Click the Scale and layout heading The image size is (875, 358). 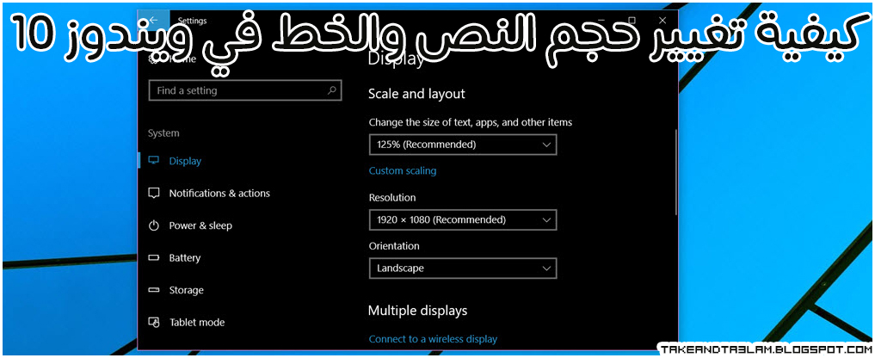pyautogui.click(x=416, y=94)
